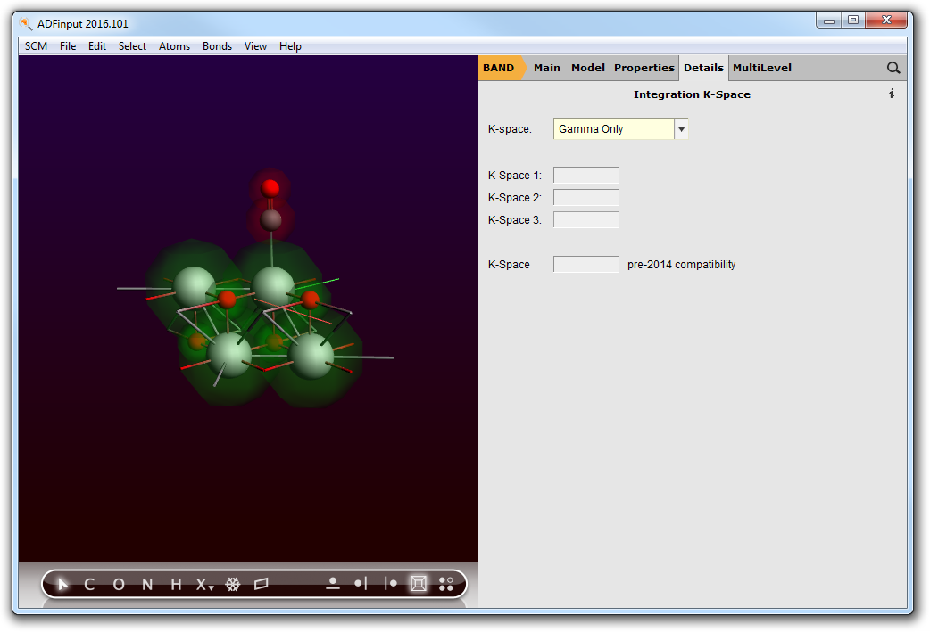930x632 pixels.
Task: Click the pre-2014 compatibility K-Space field
Action: coord(586,264)
